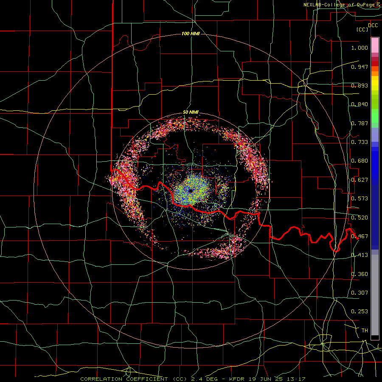Image resolution: width=382 pixels, height=382 pixels.
Task: Click the [CC] units label
Action: point(362,29)
